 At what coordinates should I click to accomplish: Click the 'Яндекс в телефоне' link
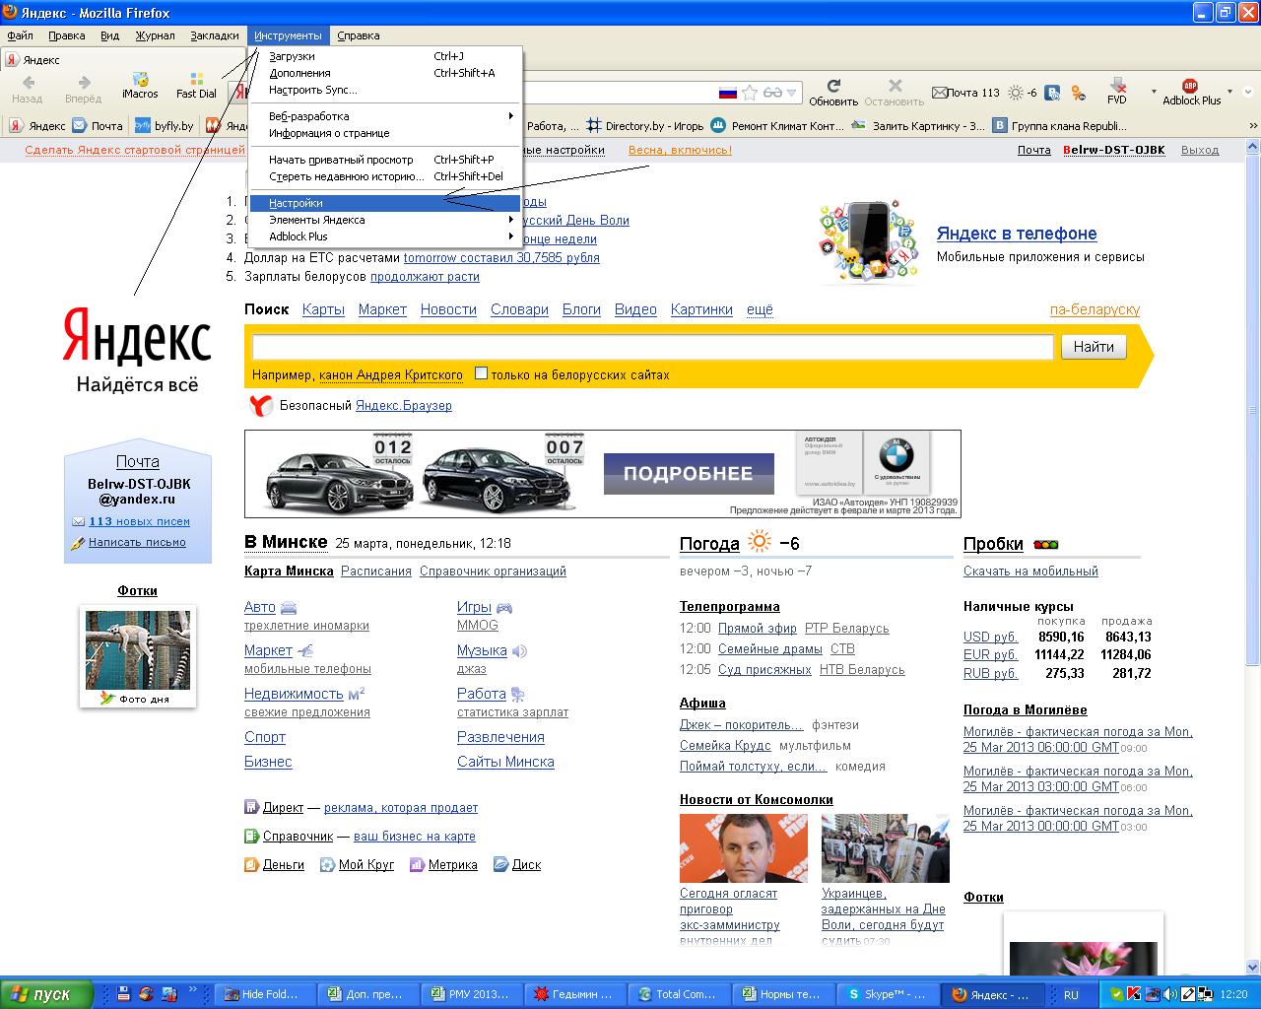click(x=1017, y=234)
